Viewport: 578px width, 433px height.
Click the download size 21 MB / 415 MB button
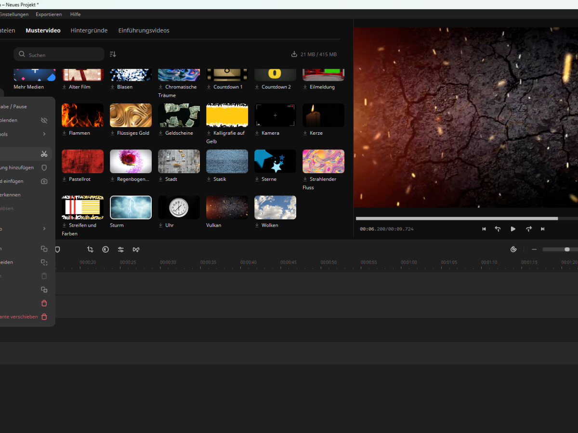(x=314, y=54)
